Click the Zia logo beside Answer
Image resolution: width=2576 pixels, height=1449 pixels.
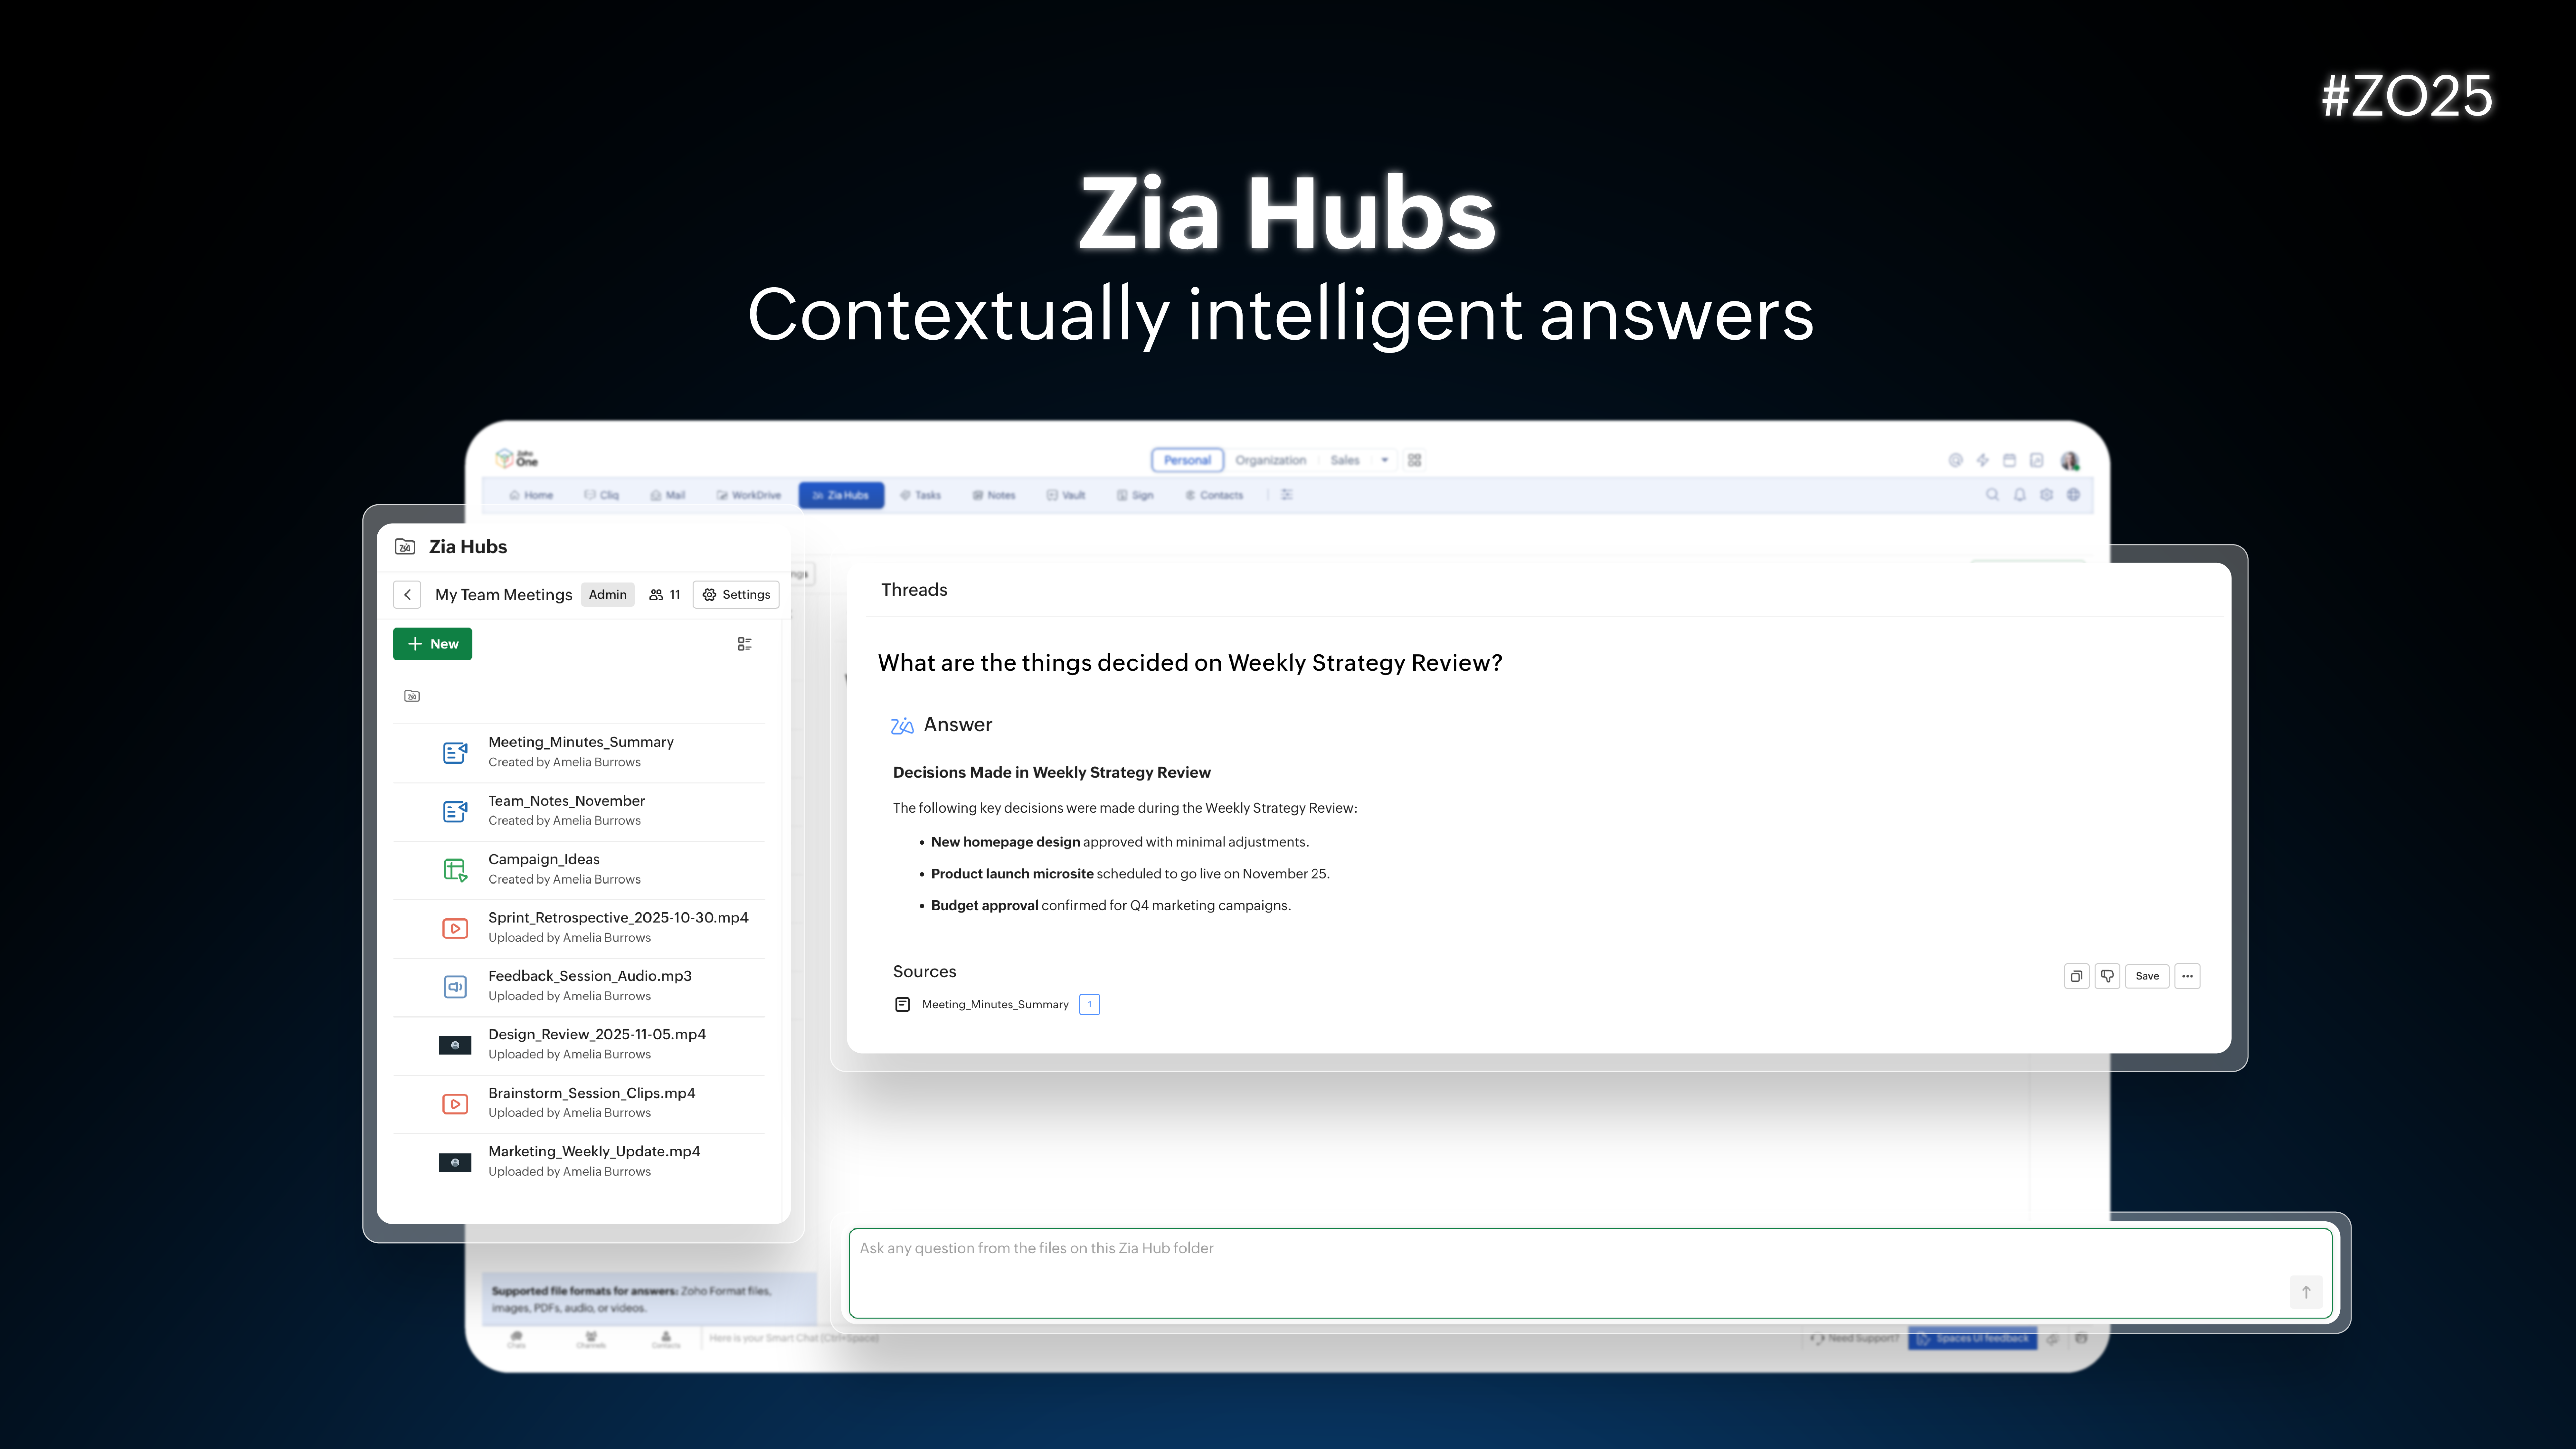point(902,725)
